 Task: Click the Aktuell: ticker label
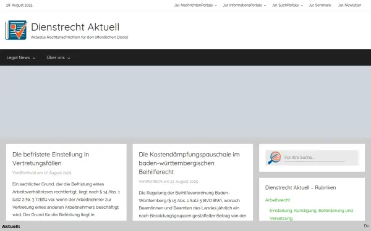coord(11,227)
